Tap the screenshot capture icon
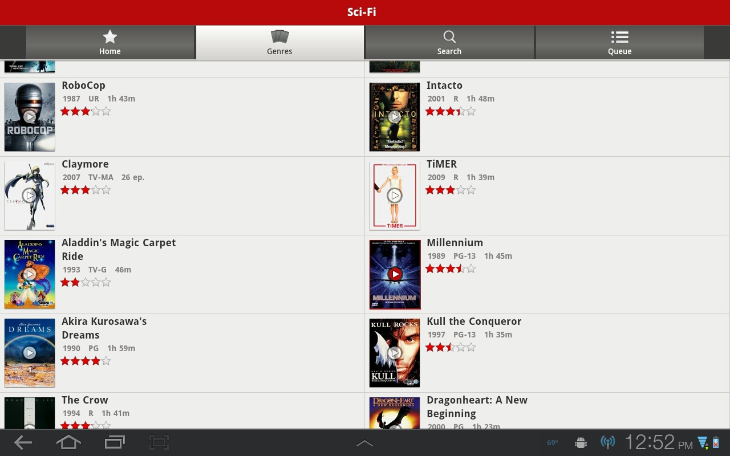The height and width of the screenshot is (456, 730). pyautogui.click(x=160, y=442)
